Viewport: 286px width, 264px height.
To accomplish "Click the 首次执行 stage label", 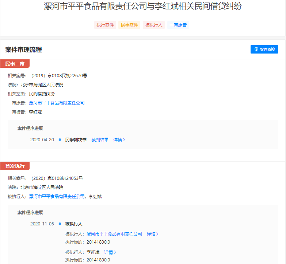I will coord(15,166).
